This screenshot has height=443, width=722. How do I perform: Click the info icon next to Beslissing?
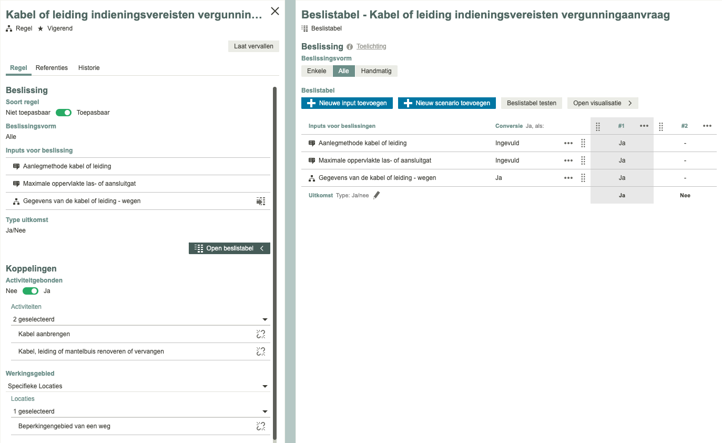coord(350,47)
